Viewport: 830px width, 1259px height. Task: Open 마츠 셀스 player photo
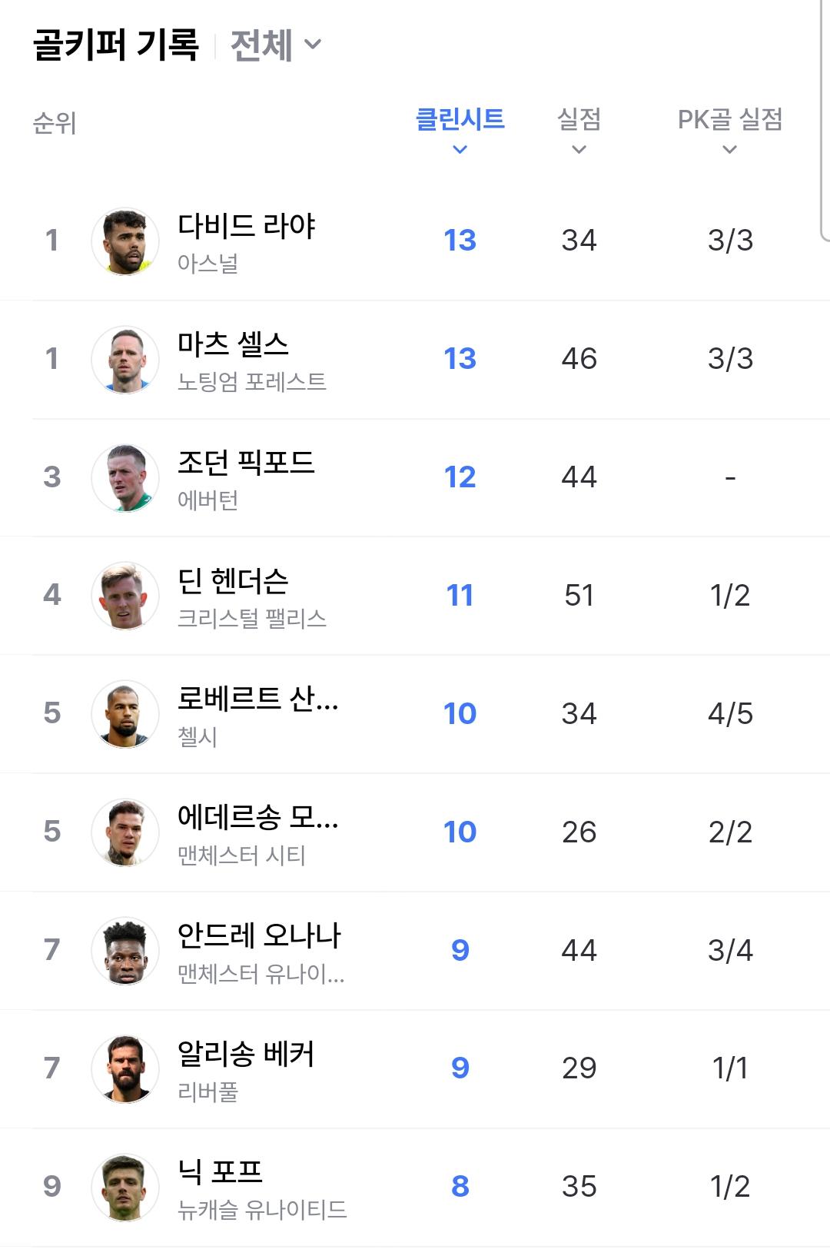125,359
